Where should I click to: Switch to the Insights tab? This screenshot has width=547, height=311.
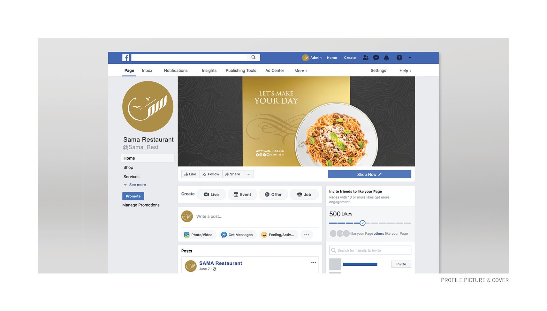[209, 71]
